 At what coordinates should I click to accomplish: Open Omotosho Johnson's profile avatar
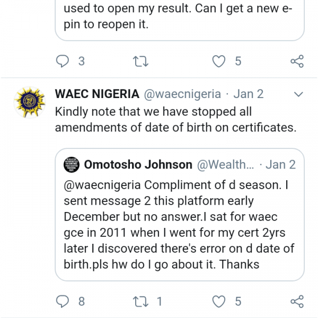[72, 164]
